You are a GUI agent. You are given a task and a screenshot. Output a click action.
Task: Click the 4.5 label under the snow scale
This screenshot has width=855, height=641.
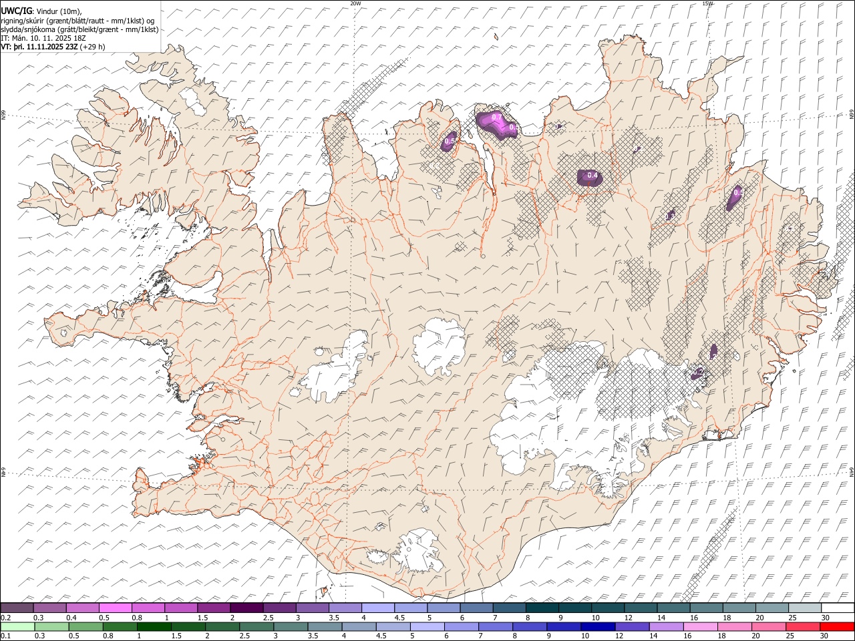[399, 618]
